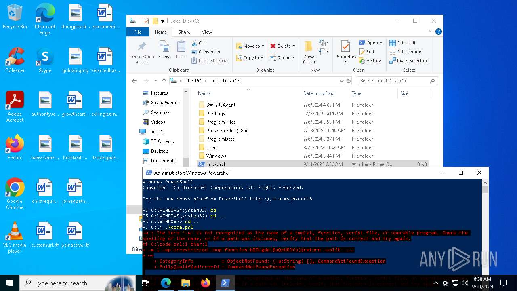Screen dimensions: 517x291
Task: Open Microsoft Edge from taskbar
Action: [166, 283]
